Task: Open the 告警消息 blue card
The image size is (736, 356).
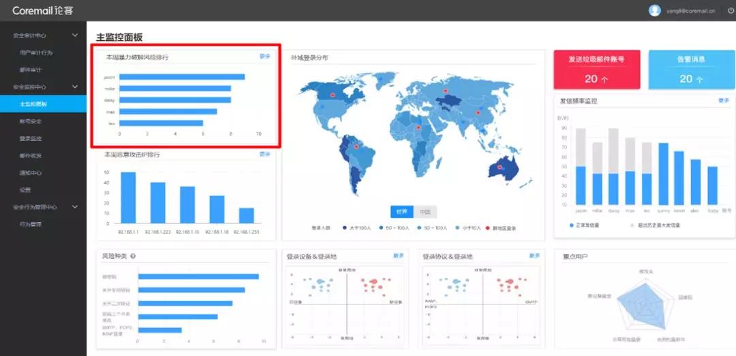Action: coord(691,69)
